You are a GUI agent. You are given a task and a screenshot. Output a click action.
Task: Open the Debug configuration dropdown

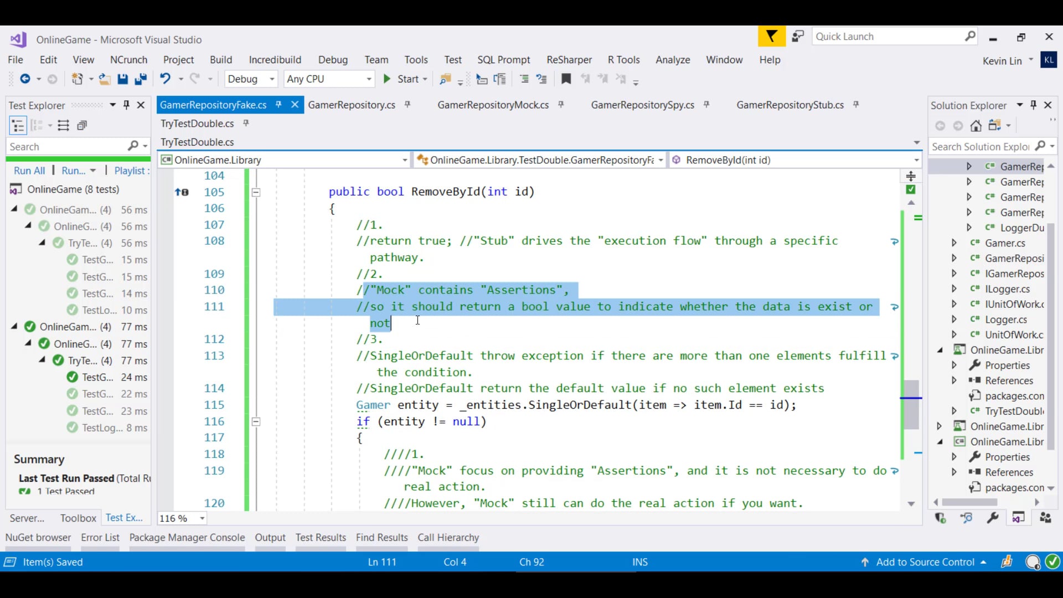click(272, 79)
